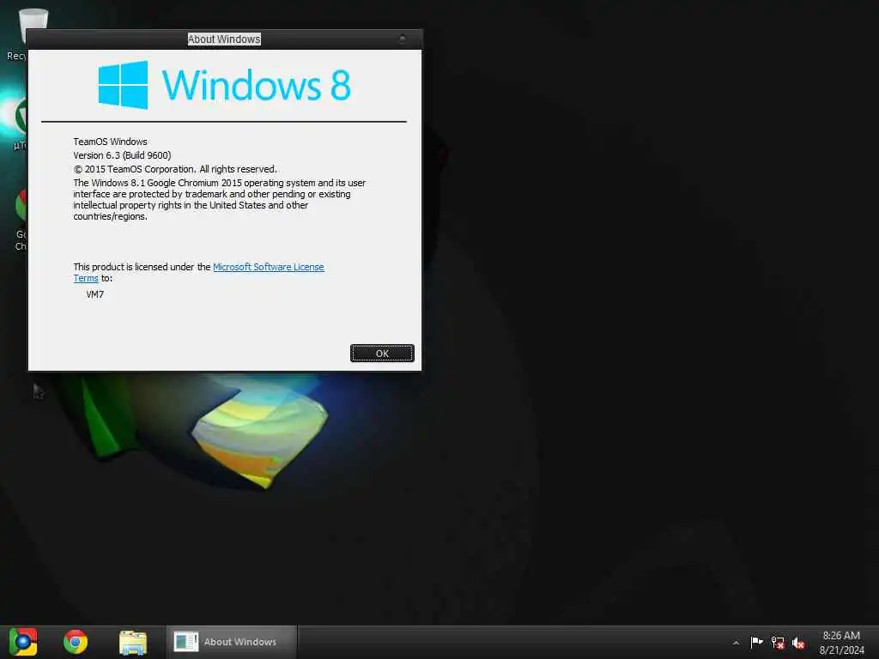
Task: Open the network status tray icon
Action: point(778,643)
